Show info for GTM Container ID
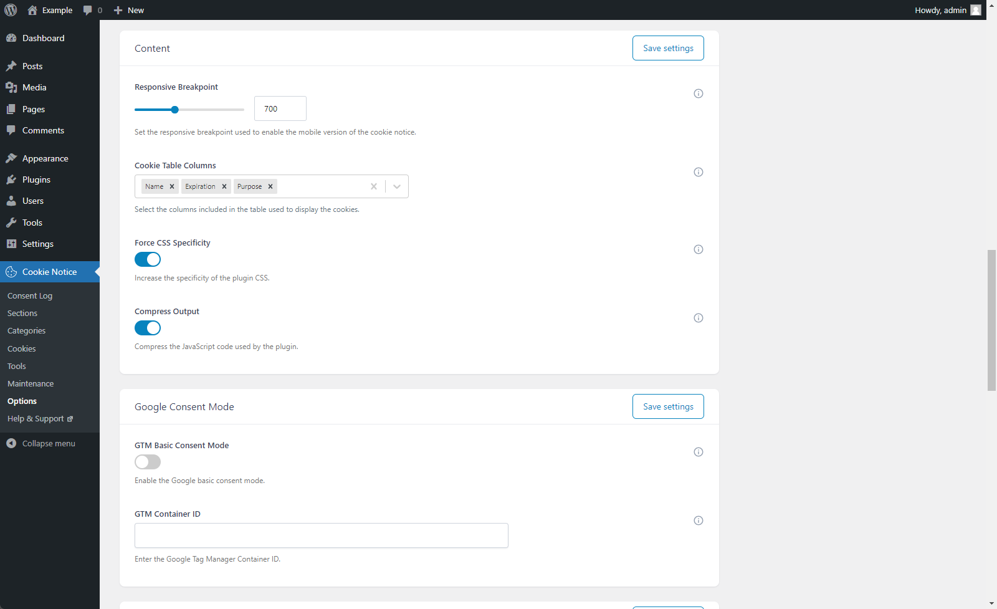 [x=699, y=520]
